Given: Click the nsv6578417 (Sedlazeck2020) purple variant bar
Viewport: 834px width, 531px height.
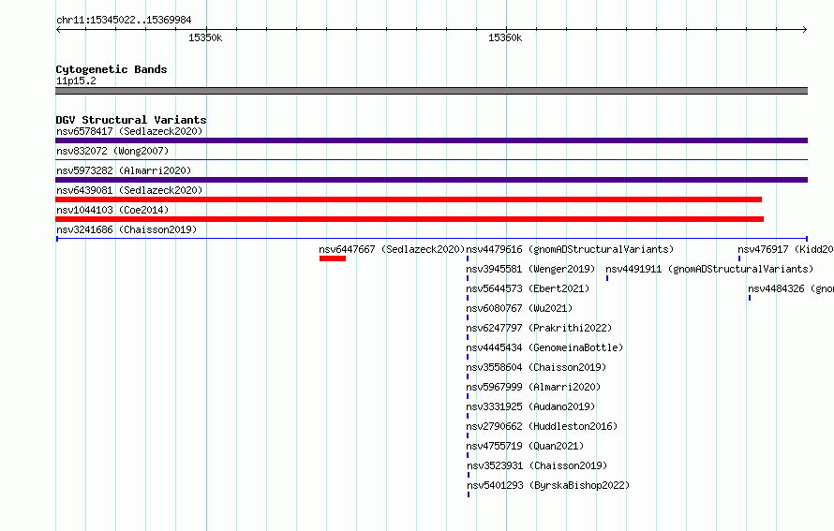Looking at the screenshot, I should [431, 140].
